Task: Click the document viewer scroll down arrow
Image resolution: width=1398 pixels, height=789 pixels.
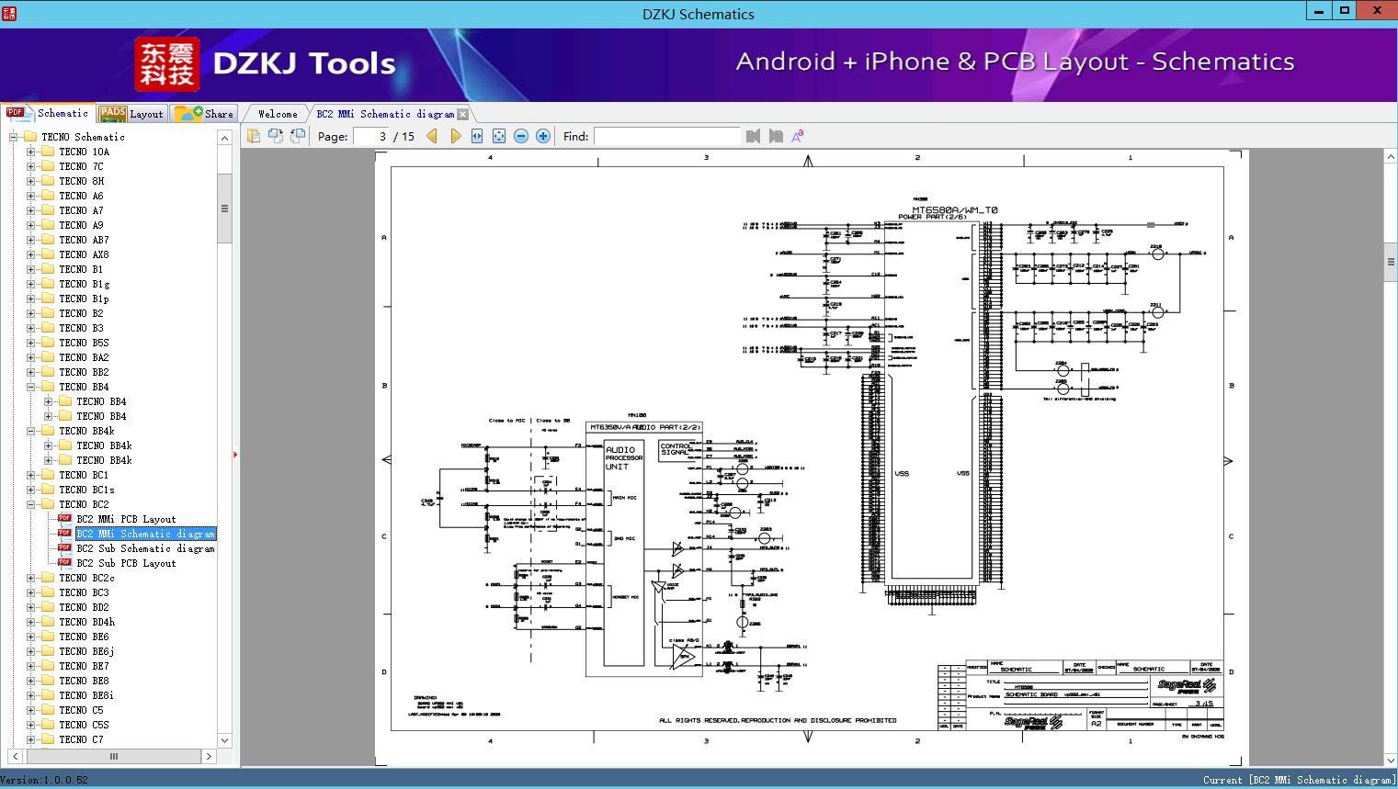Action: click(1391, 759)
